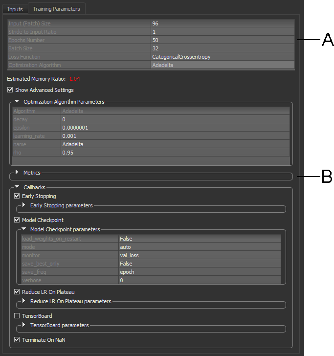Expand the Metrics section
The height and width of the screenshot is (356, 334).
pos(17,173)
